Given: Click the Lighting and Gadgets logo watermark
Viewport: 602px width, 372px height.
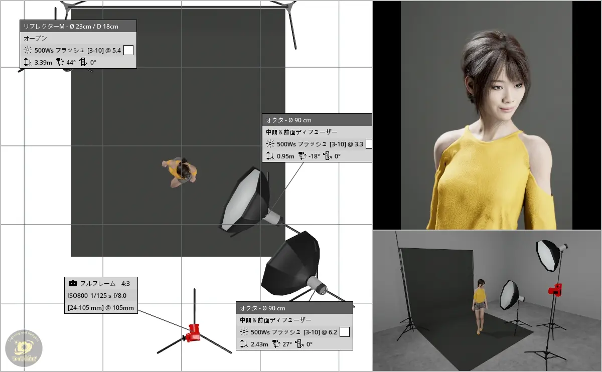Looking at the screenshot, I should (24, 348).
